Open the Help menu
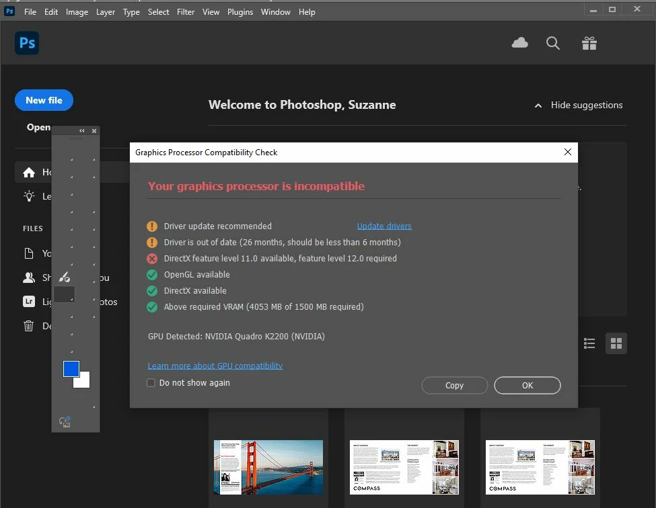 pyautogui.click(x=307, y=12)
